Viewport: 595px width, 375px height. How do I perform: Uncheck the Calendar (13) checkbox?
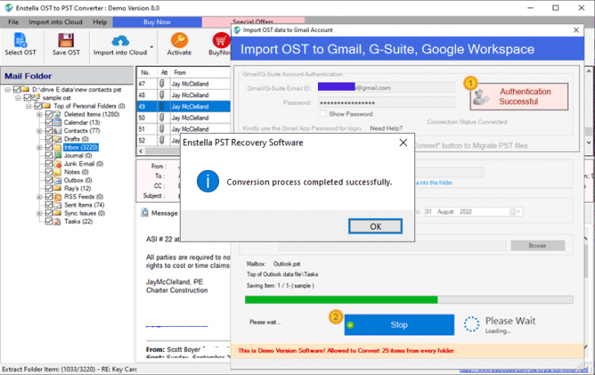coord(48,123)
